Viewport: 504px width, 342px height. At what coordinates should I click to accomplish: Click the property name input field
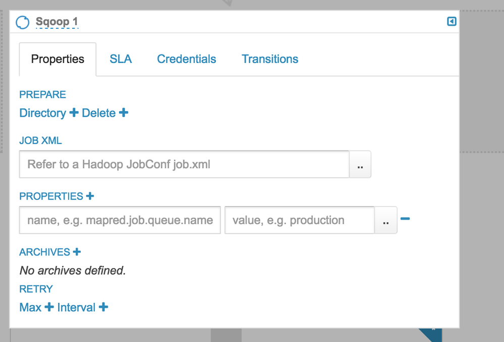[x=120, y=220]
